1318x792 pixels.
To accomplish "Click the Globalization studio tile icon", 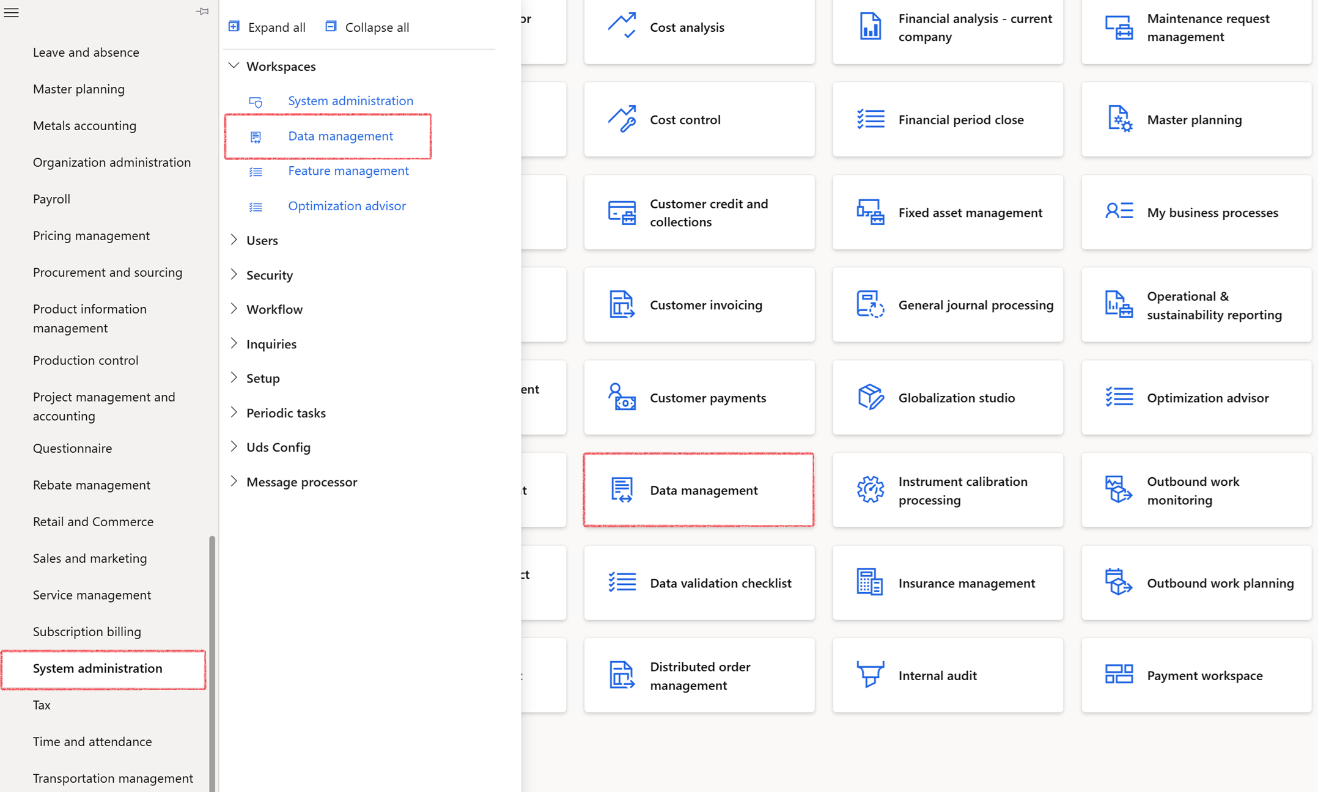I will pos(870,397).
